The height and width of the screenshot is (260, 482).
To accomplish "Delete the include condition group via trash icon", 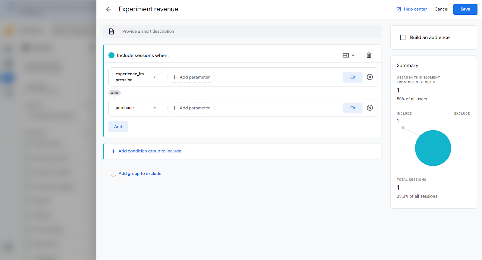I will pos(369,55).
